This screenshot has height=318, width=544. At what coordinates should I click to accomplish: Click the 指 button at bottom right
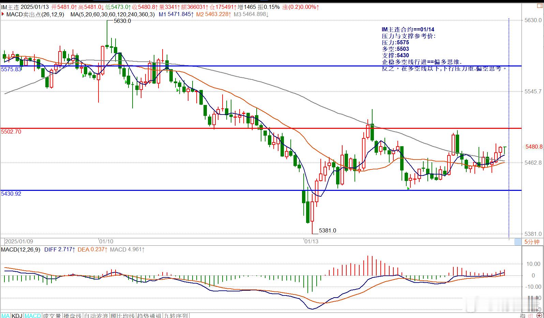(x=523, y=316)
